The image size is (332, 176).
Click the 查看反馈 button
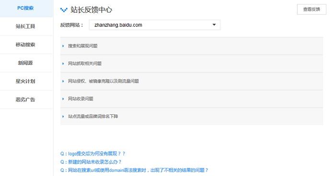pyautogui.click(x=311, y=9)
